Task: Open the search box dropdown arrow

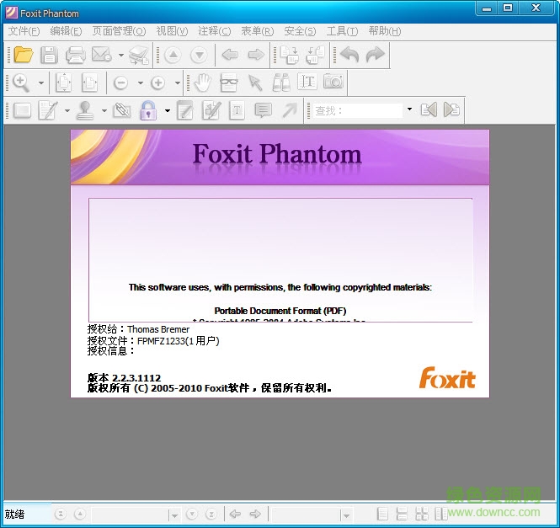Action: click(409, 110)
